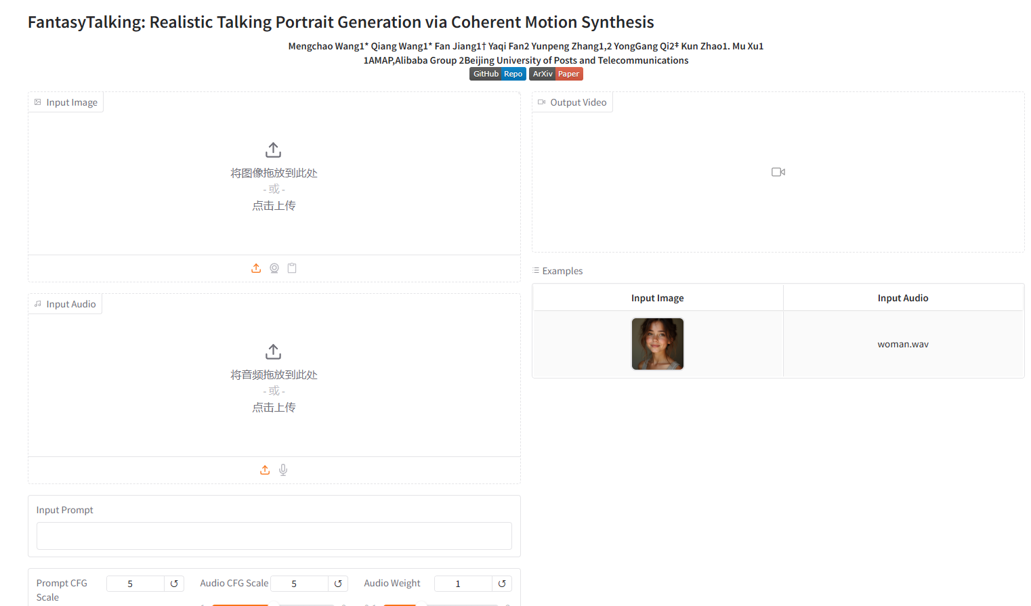Click the upload icon below Input Audio

coord(265,470)
